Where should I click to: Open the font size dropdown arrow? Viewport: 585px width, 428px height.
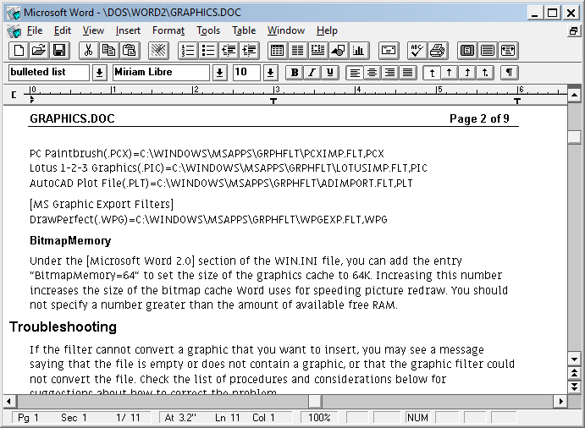tap(270, 73)
